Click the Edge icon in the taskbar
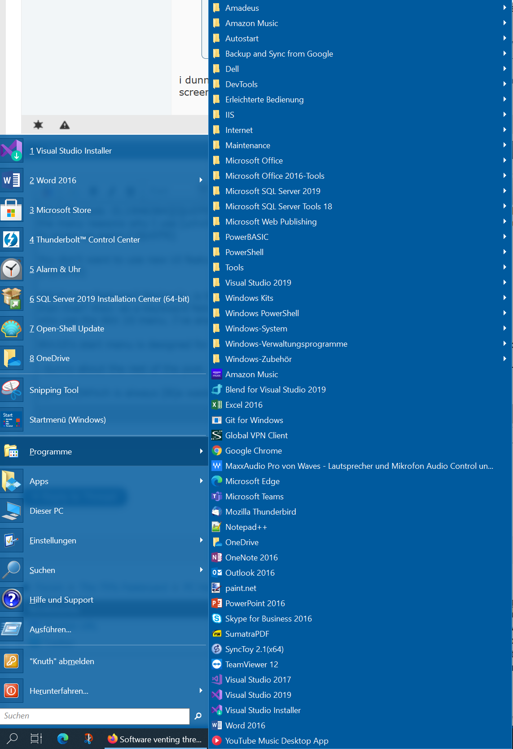Image resolution: width=513 pixels, height=749 pixels. [63, 738]
